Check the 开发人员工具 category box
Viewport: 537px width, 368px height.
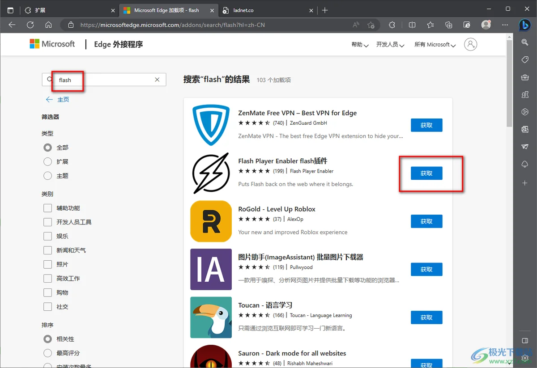point(48,222)
